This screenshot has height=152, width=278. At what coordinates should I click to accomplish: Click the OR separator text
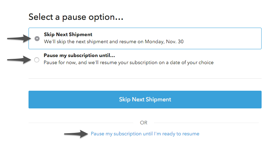pyautogui.click(x=144, y=123)
